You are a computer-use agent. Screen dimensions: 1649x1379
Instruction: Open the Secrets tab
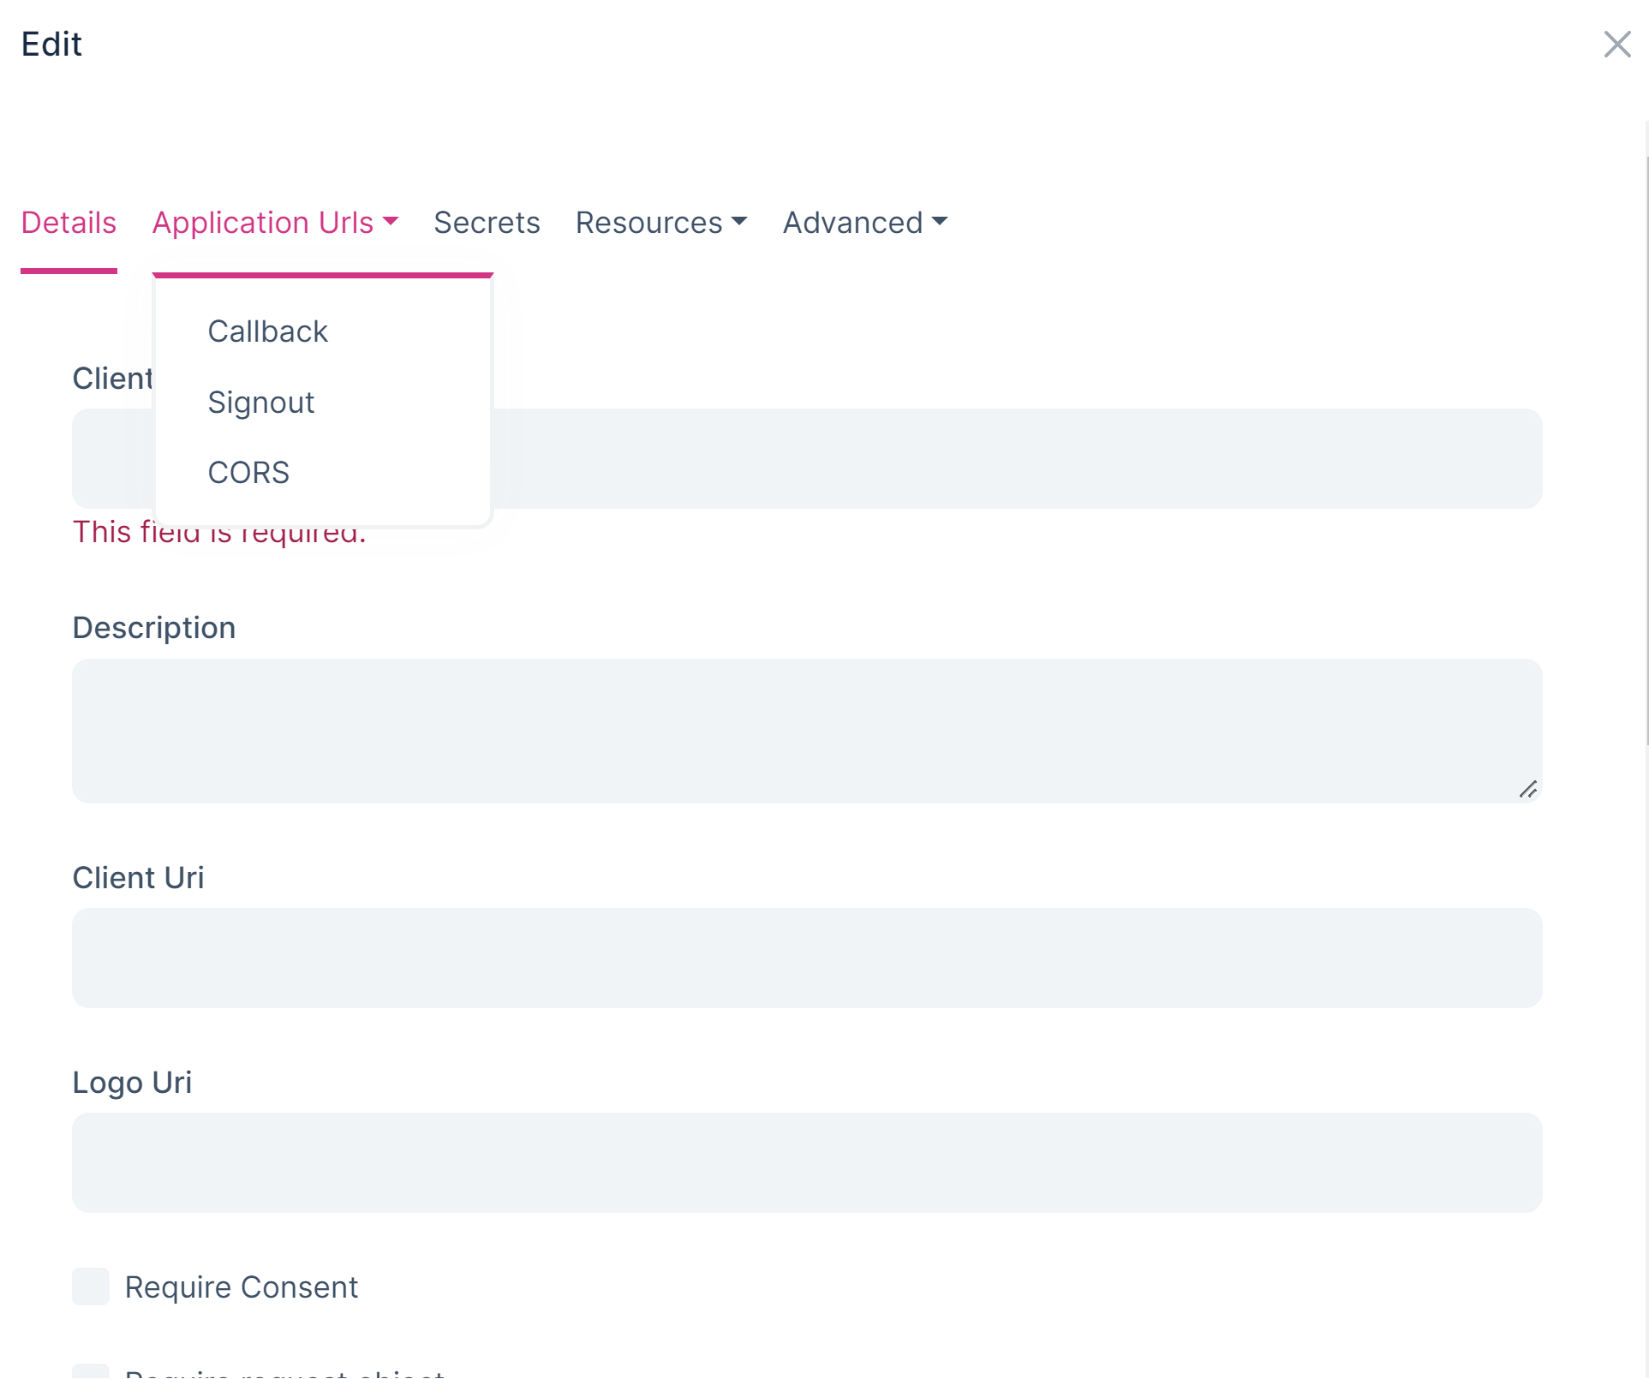pyautogui.click(x=487, y=223)
